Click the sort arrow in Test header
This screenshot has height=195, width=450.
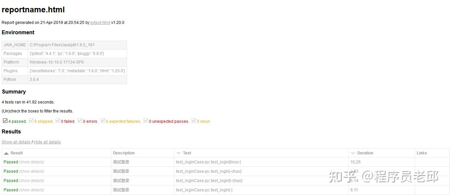(179, 153)
